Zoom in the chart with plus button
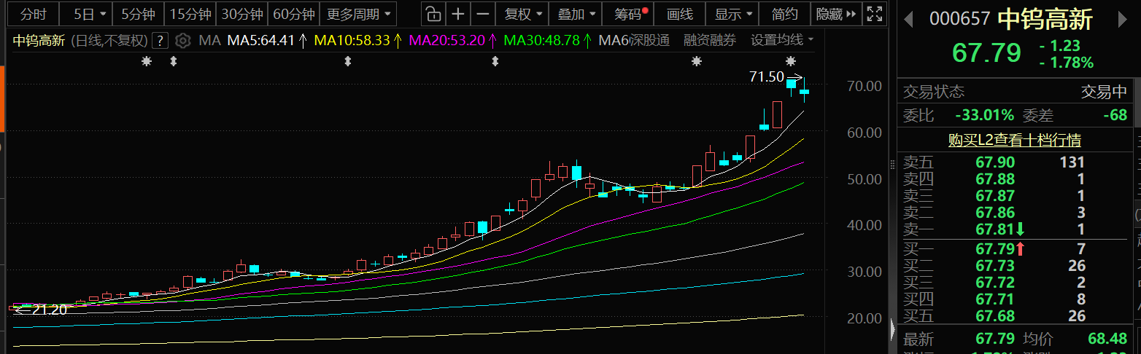The image size is (1141, 354). (x=457, y=14)
